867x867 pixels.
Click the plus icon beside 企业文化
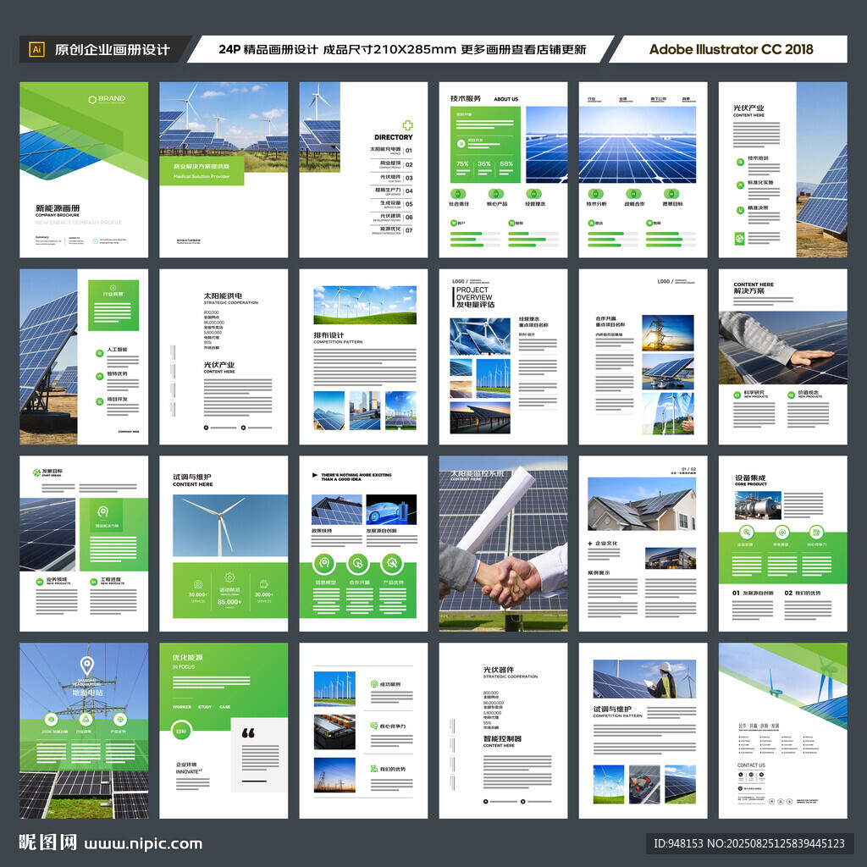(x=590, y=544)
